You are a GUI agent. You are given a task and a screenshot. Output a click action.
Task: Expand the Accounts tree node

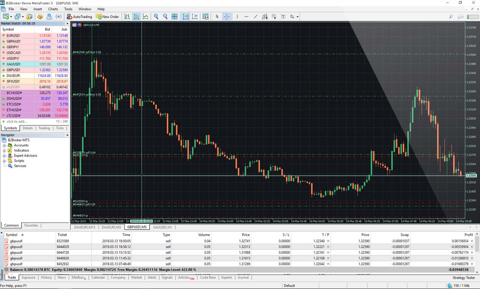(x=4, y=145)
